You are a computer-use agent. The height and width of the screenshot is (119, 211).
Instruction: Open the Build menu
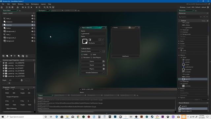[14, 4]
